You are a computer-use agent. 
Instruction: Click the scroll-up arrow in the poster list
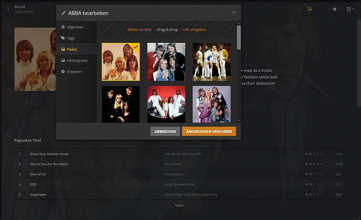coord(239,24)
